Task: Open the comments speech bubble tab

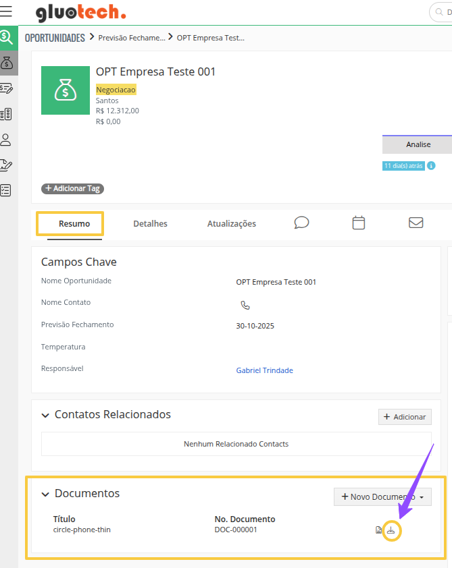Action: pos(302,223)
